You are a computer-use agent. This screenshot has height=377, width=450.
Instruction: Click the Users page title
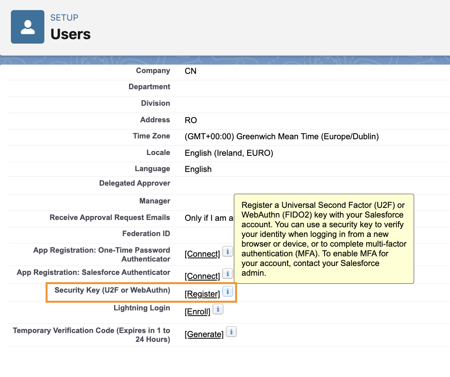point(71,34)
